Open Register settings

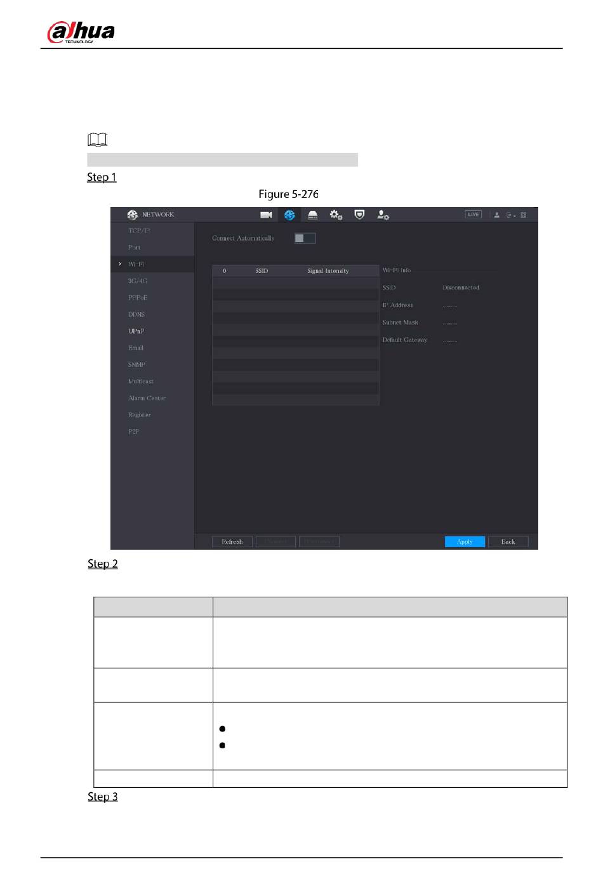(140, 415)
